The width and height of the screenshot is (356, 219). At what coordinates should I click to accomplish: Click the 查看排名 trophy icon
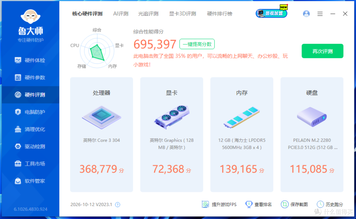click(249, 205)
